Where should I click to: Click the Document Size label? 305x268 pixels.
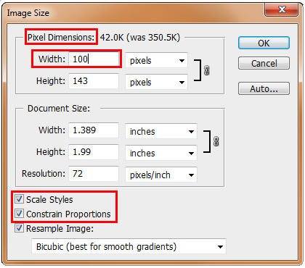(59, 109)
